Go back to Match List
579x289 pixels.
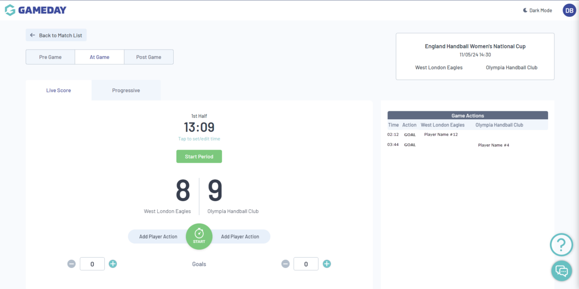click(56, 35)
